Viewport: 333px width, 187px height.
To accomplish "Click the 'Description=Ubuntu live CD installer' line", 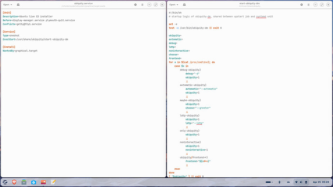I will pos(28,16).
